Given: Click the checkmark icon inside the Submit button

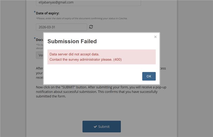Looking at the screenshot, I should (x=95, y=127).
